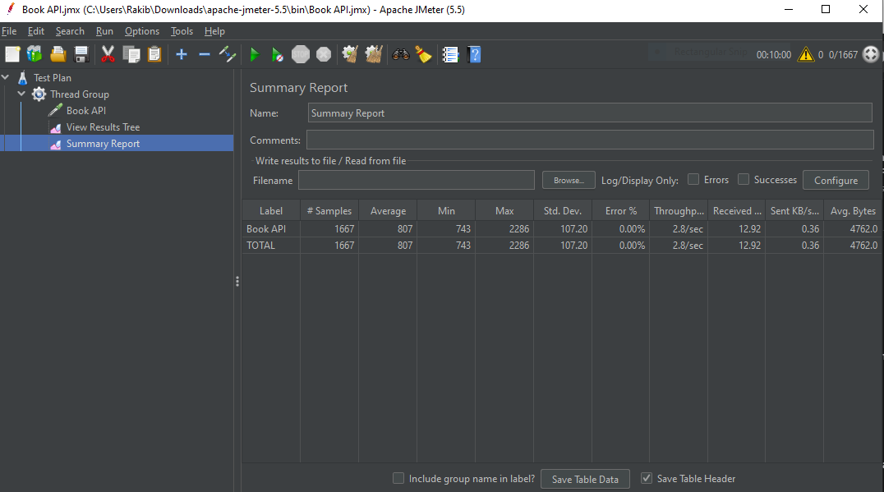Viewport: 884px width, 492px height.
Task: Click Start no pauses icon
Action: coord(277,55)
